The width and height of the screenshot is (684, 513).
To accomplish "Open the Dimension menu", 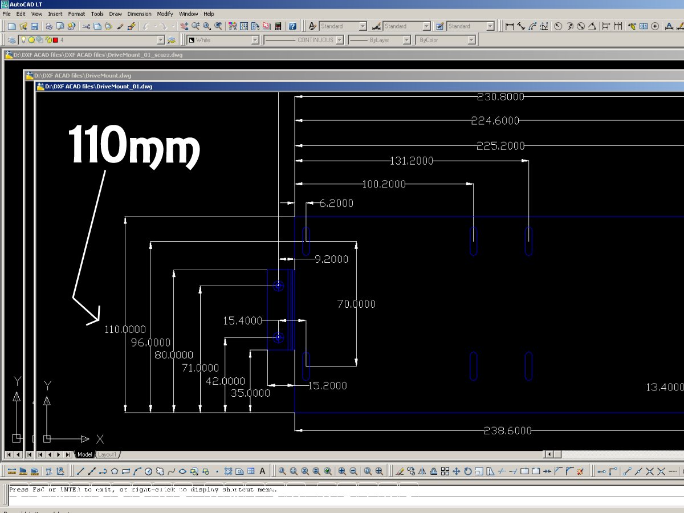I will pos(139,14).
